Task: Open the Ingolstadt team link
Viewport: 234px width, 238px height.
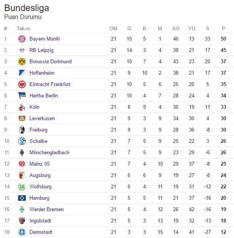Action: [40, 221]
